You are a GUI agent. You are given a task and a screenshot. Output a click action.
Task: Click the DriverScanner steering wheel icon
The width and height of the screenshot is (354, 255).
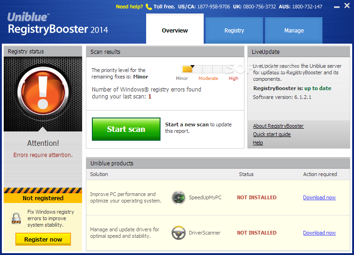(x=178, y=233)
